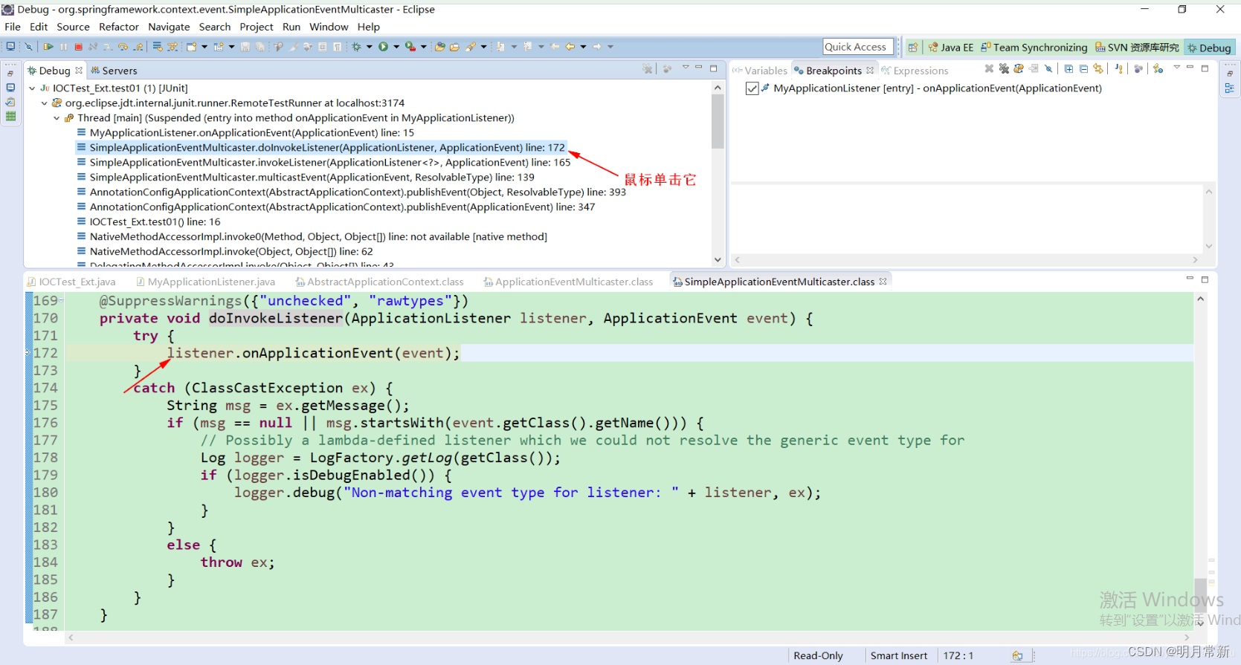Toggle Use Step Filters in the toolbar
This screenshot has height=665, width=1241.
pos(172,47)
